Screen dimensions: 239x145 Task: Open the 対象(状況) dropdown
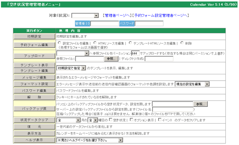click(85, 15)
